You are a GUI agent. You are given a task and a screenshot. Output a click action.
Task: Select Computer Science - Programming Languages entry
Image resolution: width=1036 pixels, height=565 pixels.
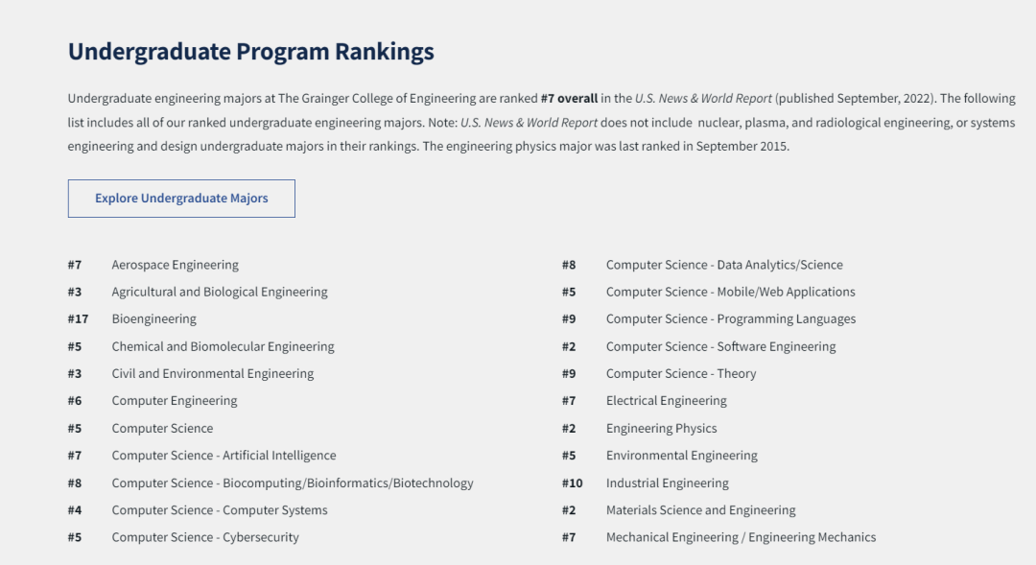pos(730,318)
